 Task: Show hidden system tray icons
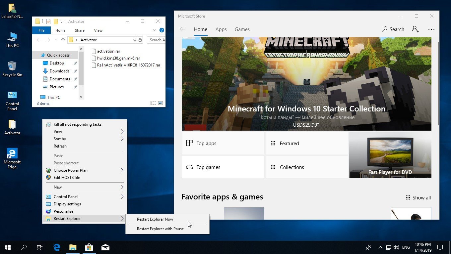(380, 247)
